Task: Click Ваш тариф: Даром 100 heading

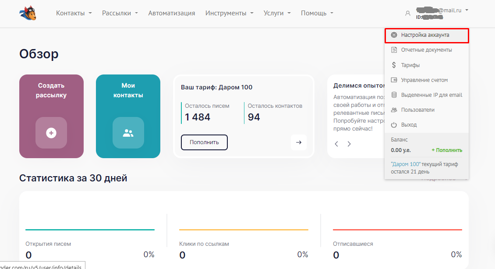Action: 216,88
